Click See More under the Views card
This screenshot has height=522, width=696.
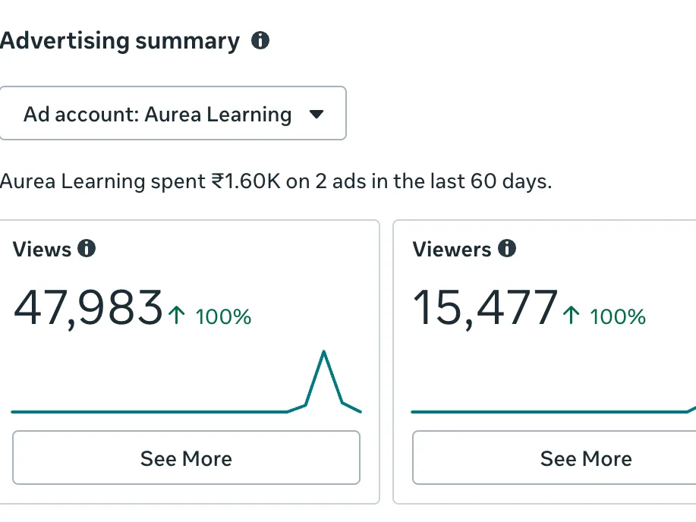point(186,458)
